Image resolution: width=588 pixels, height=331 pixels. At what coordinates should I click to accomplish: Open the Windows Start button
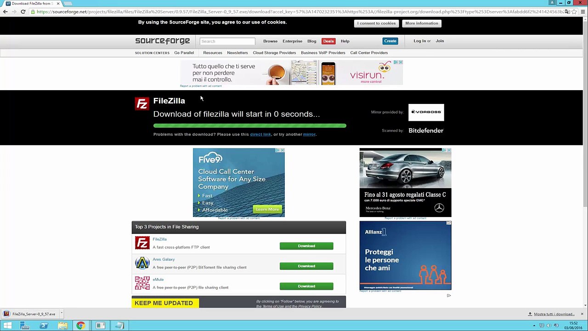(7, 325)
